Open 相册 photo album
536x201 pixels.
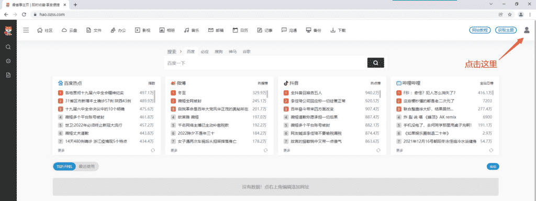pos(167,30)
